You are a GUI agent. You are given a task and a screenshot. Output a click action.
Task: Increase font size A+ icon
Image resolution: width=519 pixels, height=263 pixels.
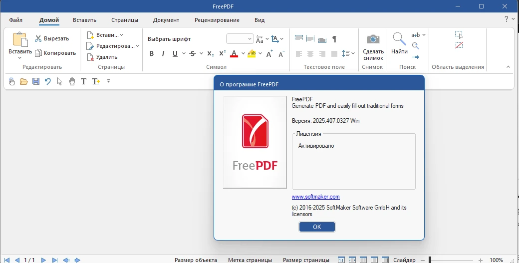pyautogui.click(x=269, y=53)
